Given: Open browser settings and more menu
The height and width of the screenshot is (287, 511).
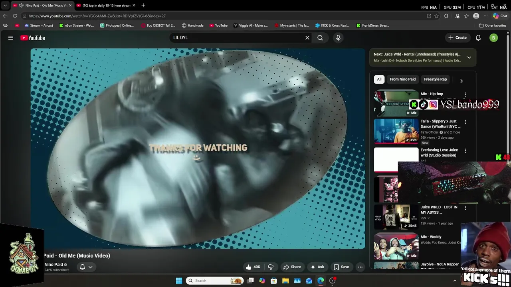Looking at the screenshot, I should tap(485, 16).
